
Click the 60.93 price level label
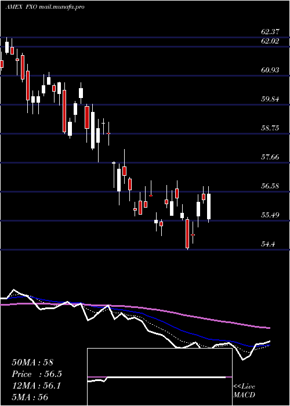270,70
